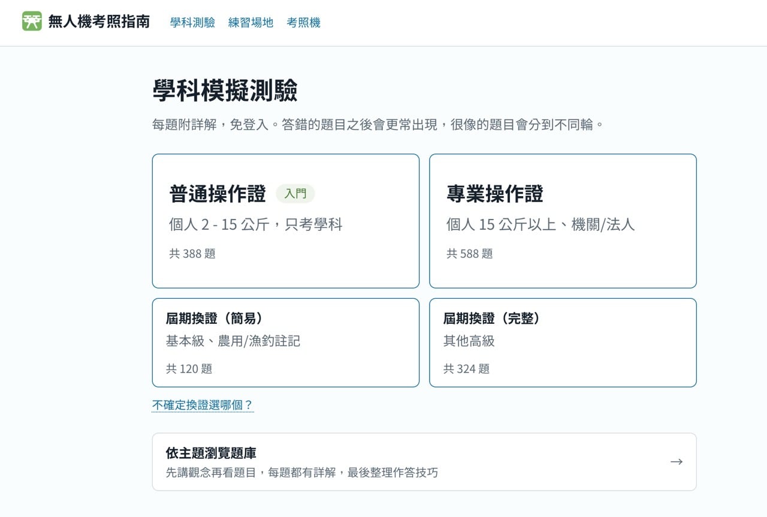Click the text 基本級、農用/漁釣註記
Image resolution: width=767 pixels, height=517 pixels.
click(x=233, y=341)
